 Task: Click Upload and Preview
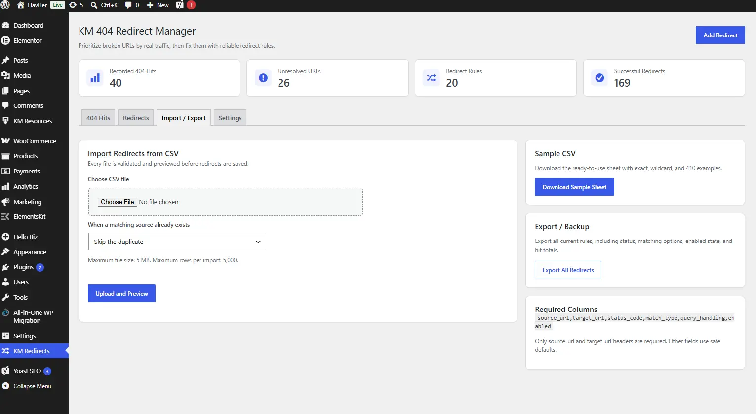(121, 293)
